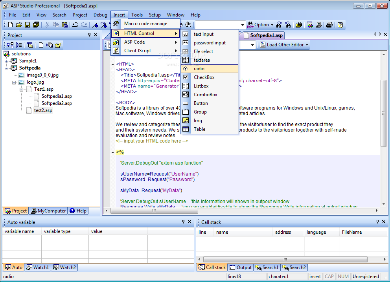Open the Client JScript submenu

[x=145, y=51]
